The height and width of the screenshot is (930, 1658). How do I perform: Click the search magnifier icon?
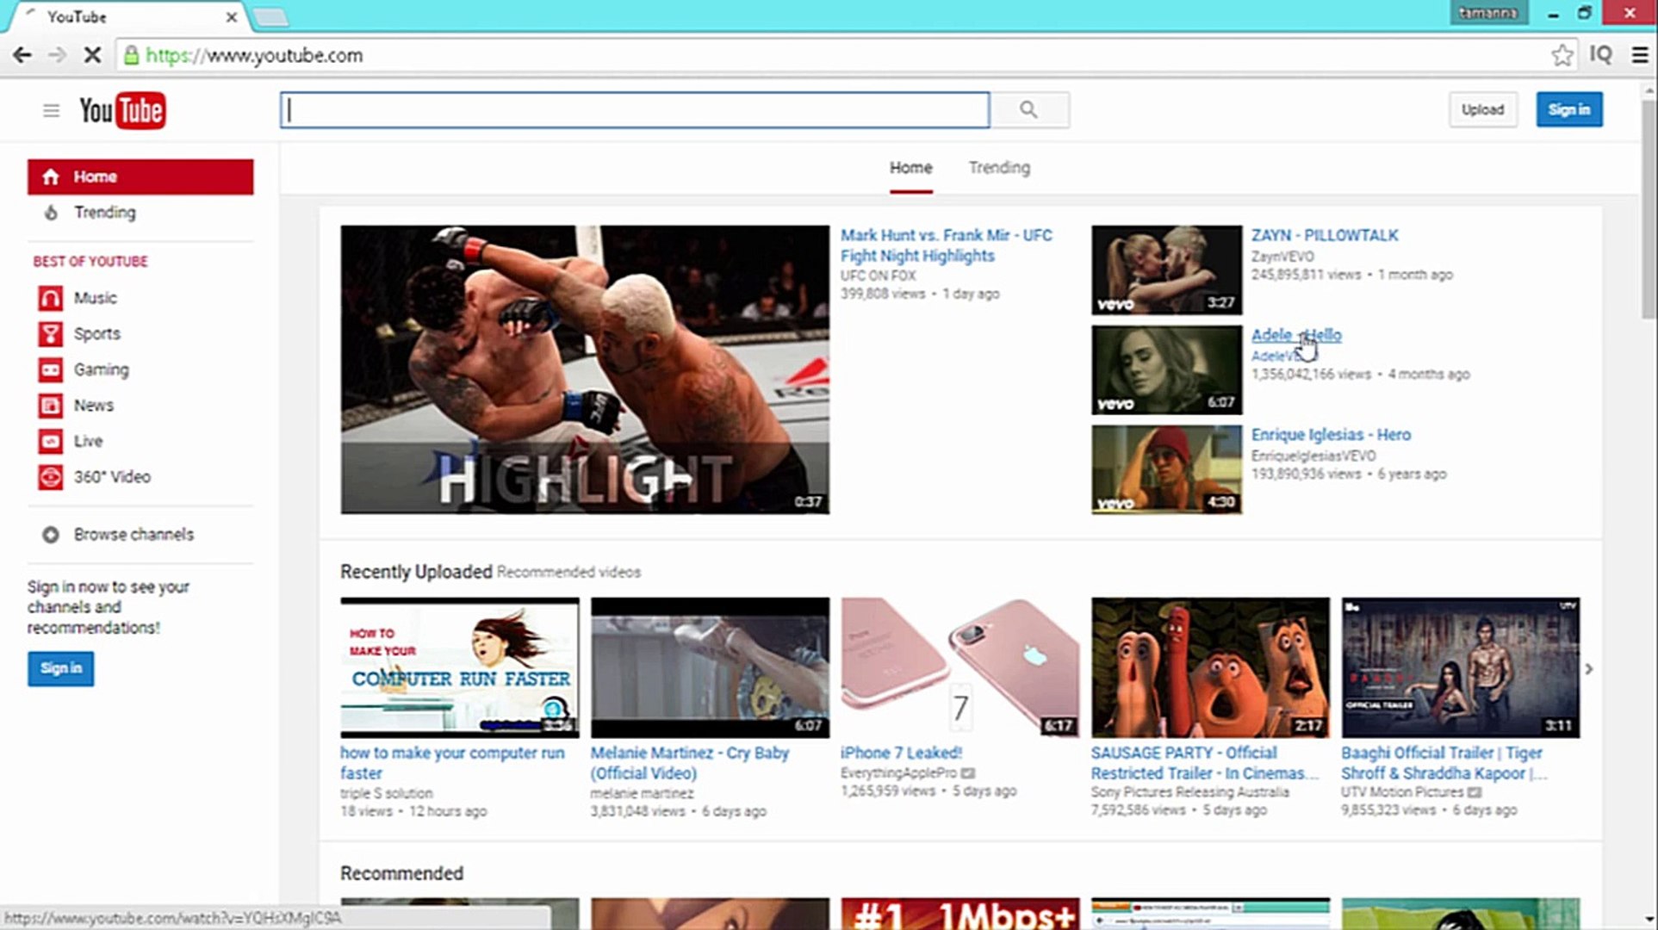pos(1029,109)
